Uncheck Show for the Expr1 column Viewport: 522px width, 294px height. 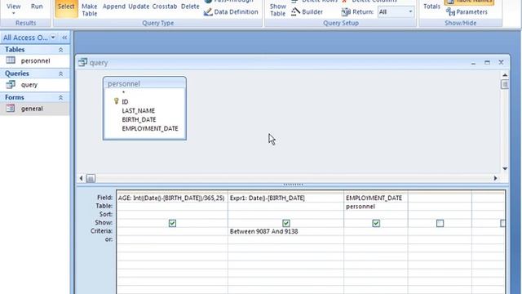[x=286, y=223]
